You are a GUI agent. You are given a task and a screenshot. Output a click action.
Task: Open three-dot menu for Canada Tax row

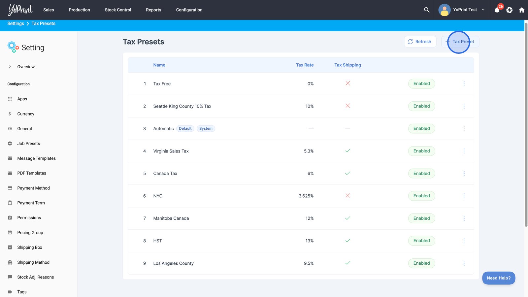[x=464, y=174]
